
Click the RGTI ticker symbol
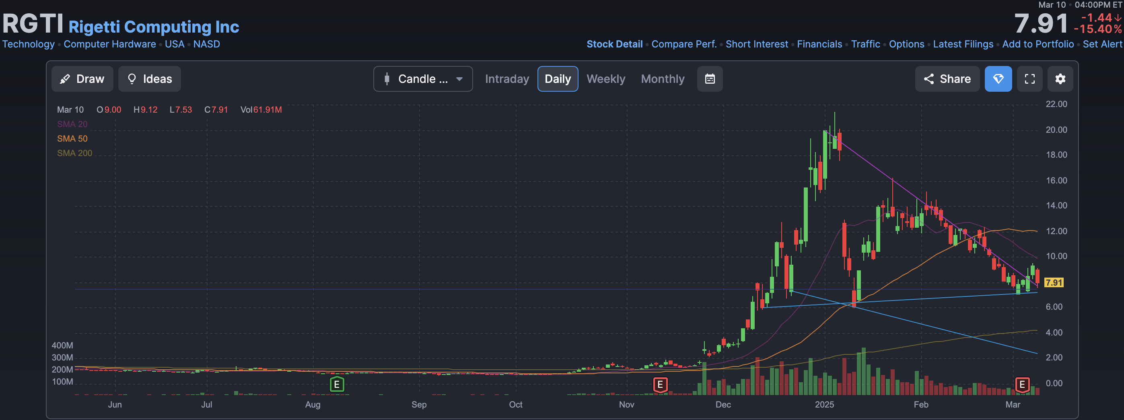33,23
